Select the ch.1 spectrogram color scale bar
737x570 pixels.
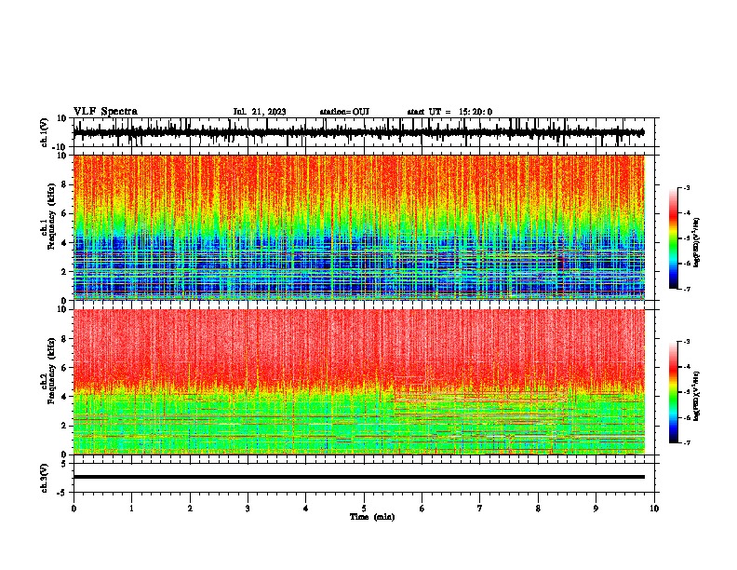(673, 238)
